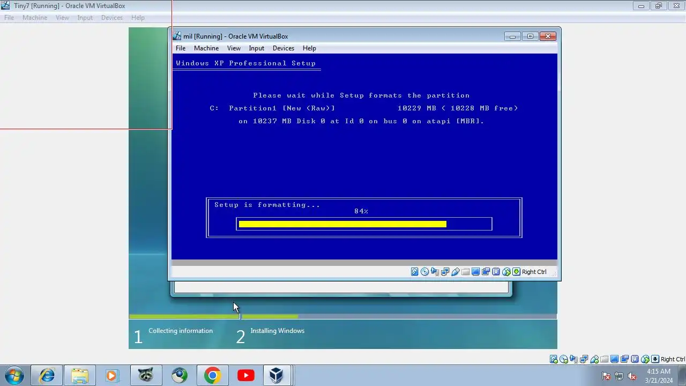This screenshot has height=386, width=686.
Task: Open Help menu in Tiny7 window
Action: coord(138,18)
